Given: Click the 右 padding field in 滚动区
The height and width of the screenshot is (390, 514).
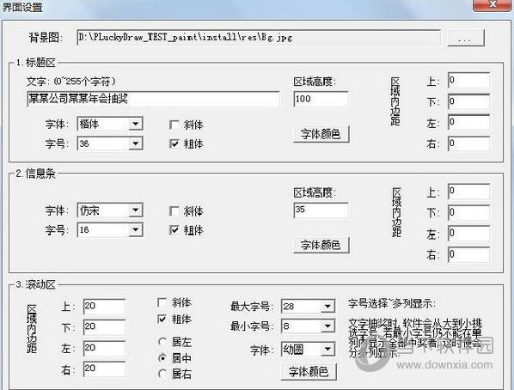Looking at the screenshot, I should pos(104,369).
